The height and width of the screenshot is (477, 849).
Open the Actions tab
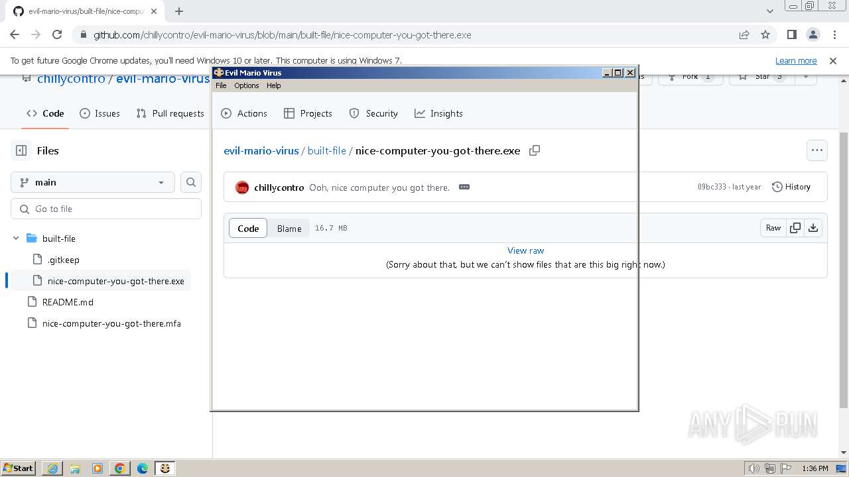244,113
